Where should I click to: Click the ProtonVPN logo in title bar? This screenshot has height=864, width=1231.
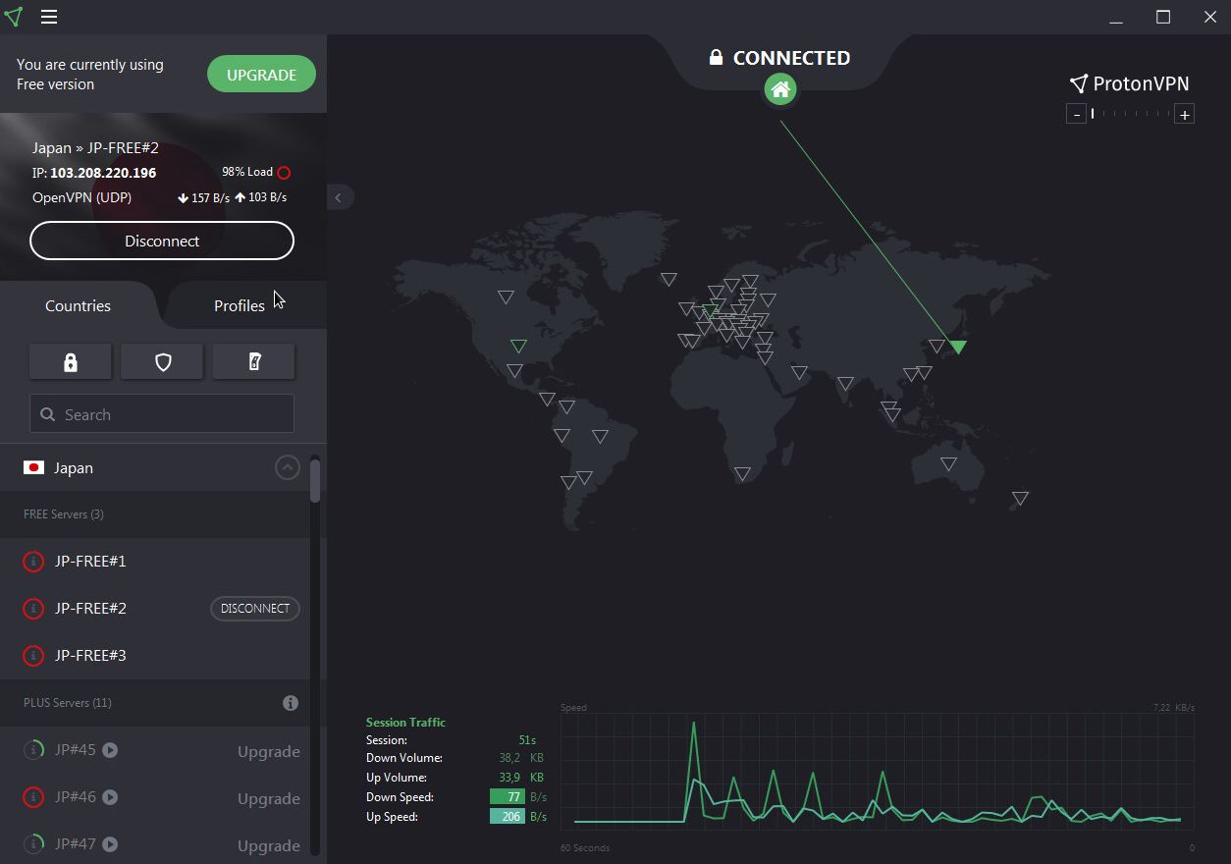pyautogui.click(x=14, y=17)
